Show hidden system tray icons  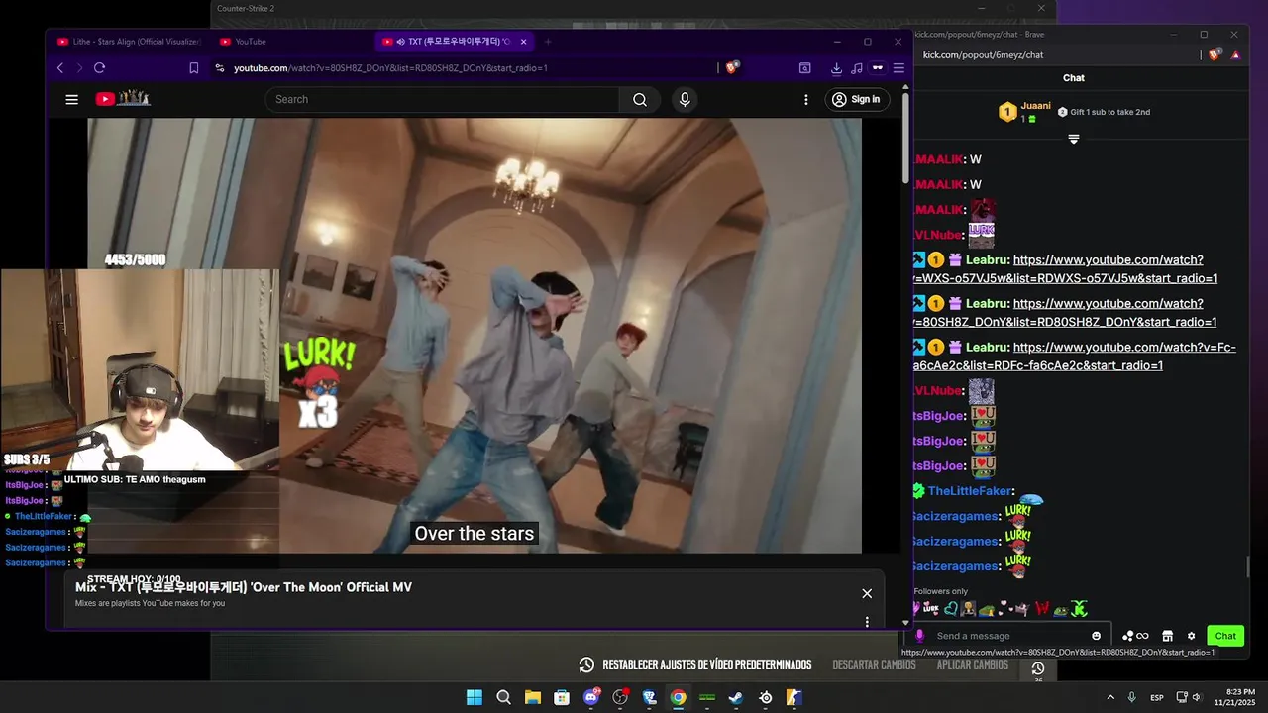[x=1110, y=697]
